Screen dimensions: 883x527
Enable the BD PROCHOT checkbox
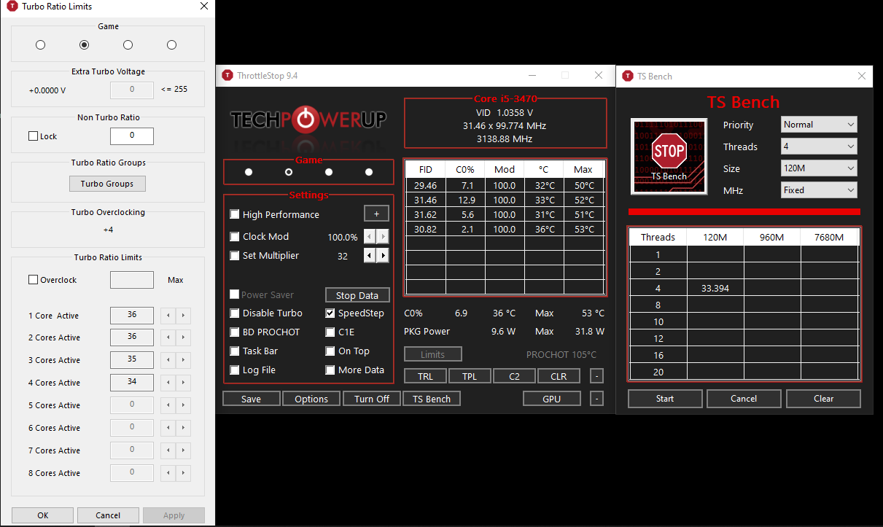point(234,332)
